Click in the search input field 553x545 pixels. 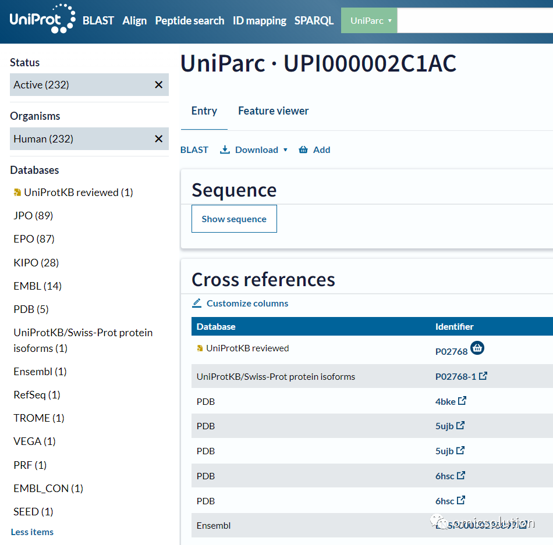(x=474, y=20)
